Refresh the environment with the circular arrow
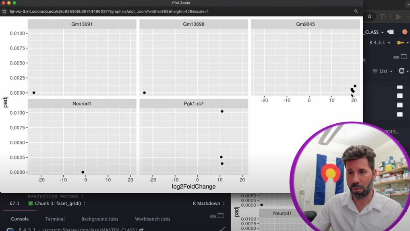Image resolution: width=410 pixels, height=231 pixels. click(x=402, y=71)
